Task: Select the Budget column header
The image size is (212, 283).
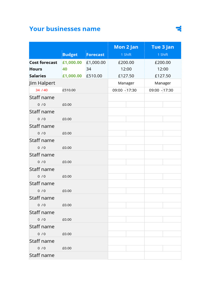Action: 70,54
